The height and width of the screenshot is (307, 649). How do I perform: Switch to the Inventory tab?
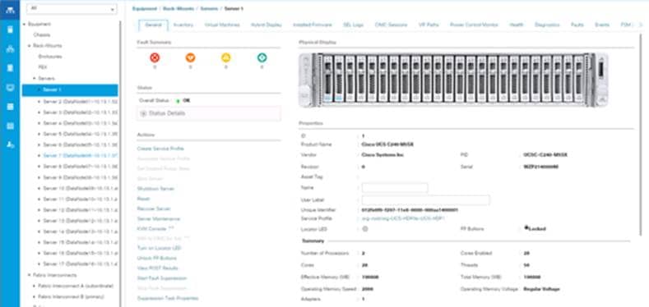click(x=183, y=25)
